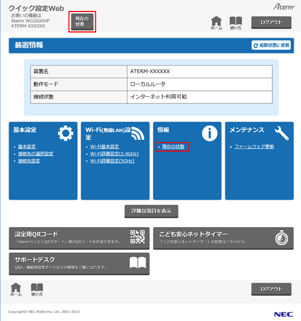Click the Wi-Fi(無線LAN)設定 panel heading
This screenshot has width=301, height=321.
click(108, 133)
